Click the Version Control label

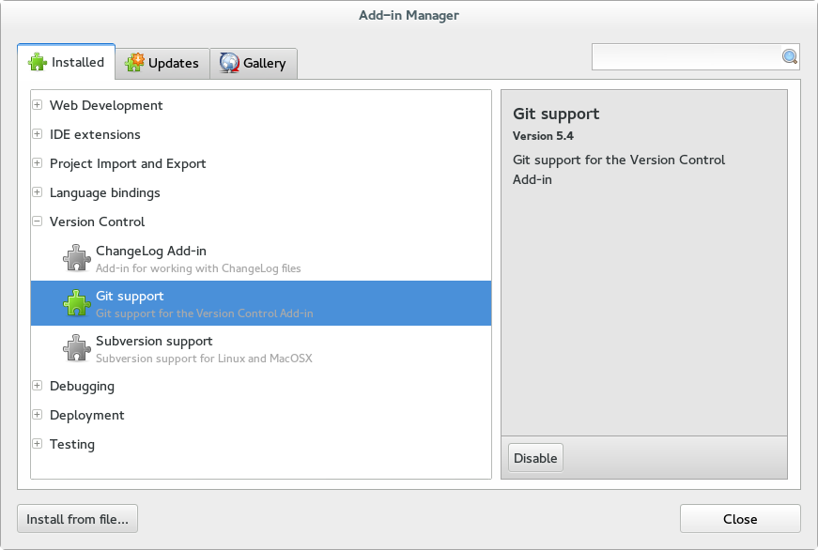click(97, 222)
